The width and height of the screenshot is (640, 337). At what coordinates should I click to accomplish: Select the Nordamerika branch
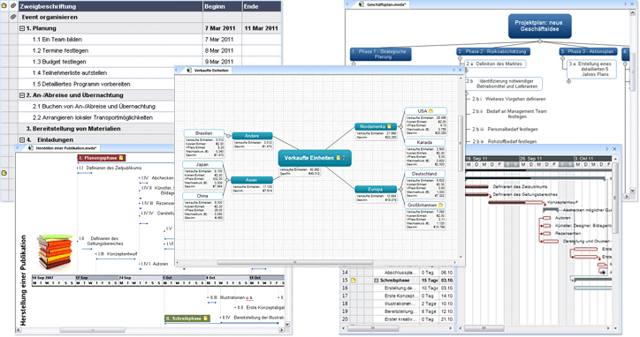coord(376,127)
